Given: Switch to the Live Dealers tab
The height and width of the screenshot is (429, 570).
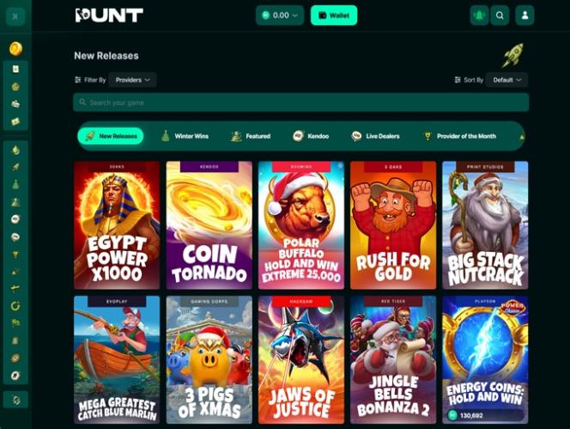Looking at the screenshot, I should [375, 136].
